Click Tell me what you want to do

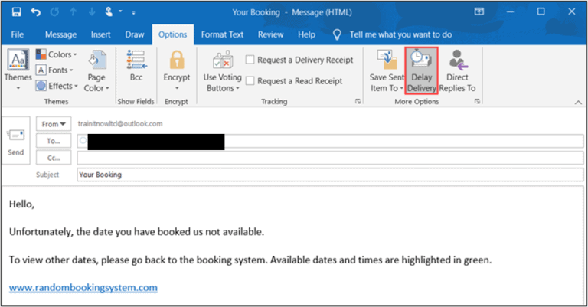point(400,34)
